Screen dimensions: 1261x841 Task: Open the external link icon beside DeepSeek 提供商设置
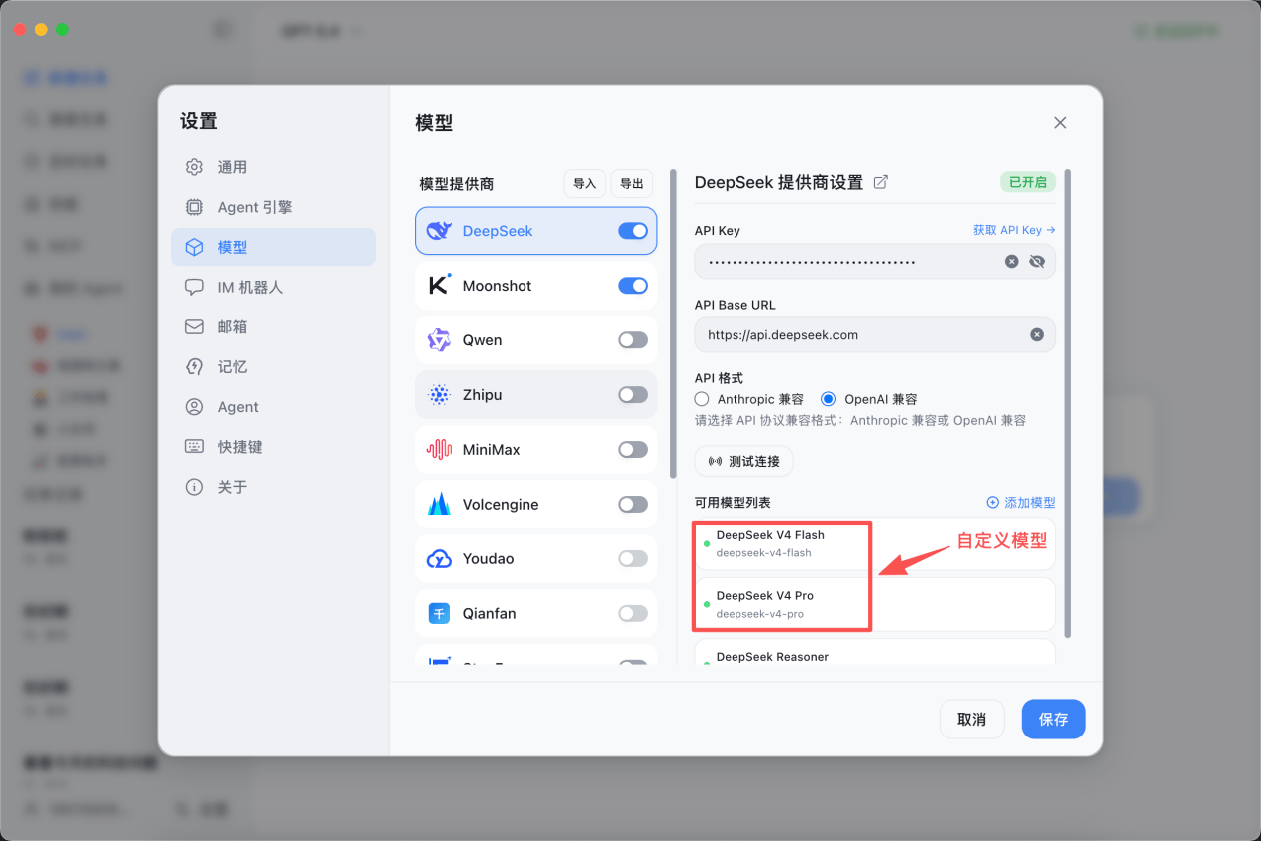pyautogui.click(x=880, y=182)
